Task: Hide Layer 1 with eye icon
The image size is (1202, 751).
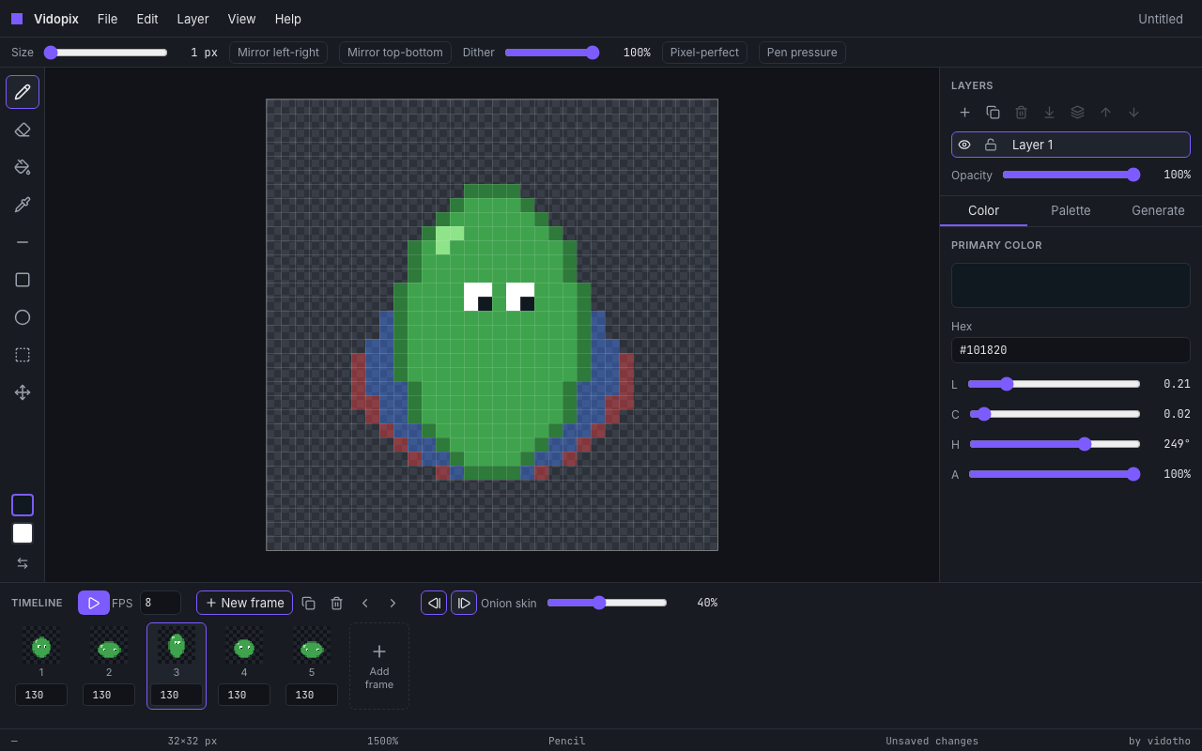Action: pos(964,145)
